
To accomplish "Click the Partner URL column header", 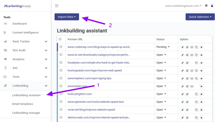I will (75, 39).
